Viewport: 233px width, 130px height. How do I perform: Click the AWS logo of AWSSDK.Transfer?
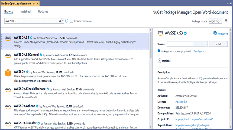(x=8, y=124)
